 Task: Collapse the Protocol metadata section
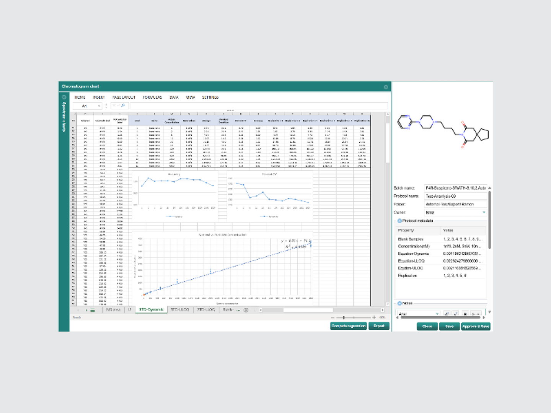tap(395, 221)
